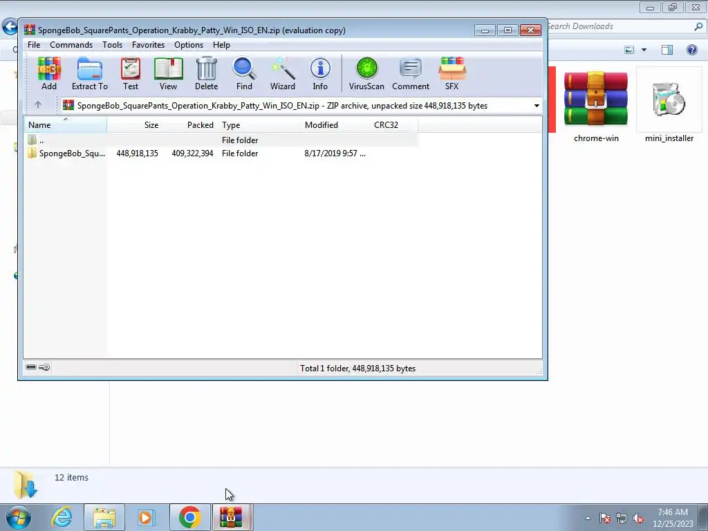Click the Extract To toolbar icon
This screenshot has height=531, width=708.
pyautogui.click(x=89, y=73)
